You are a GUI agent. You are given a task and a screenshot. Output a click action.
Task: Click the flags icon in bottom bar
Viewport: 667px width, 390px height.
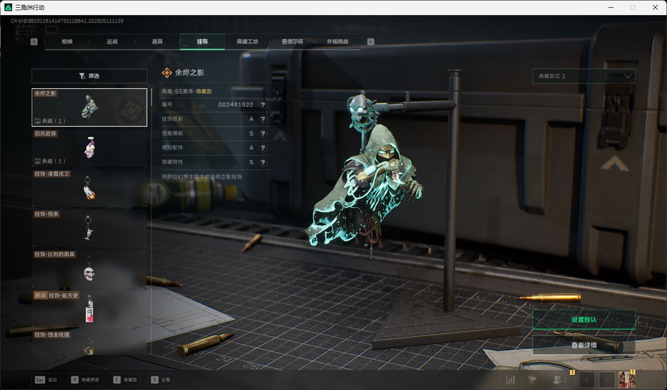(x=532, y=380)
